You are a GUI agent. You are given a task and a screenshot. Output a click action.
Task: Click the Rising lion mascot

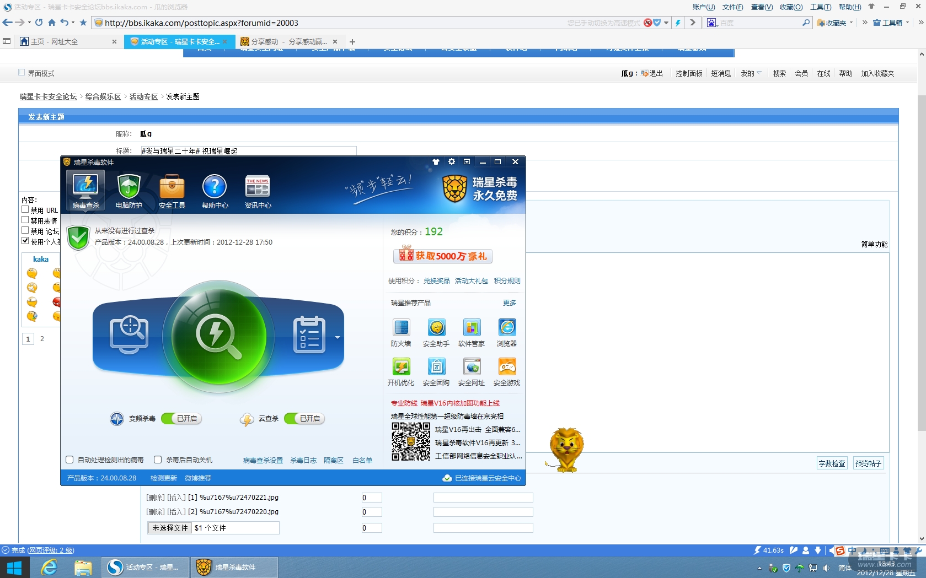click(x=566, y=450)
